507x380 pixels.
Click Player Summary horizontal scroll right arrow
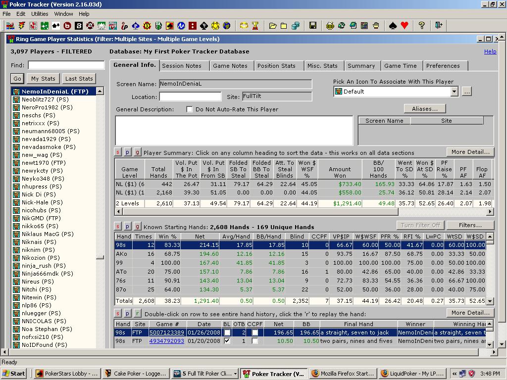point(490,212)
